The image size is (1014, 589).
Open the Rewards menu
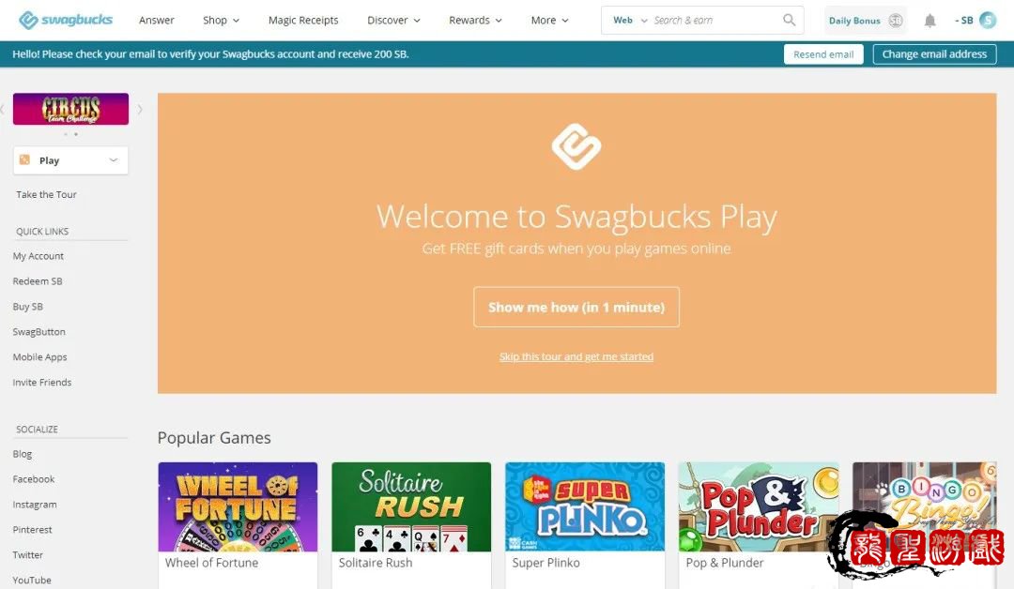pyautogui.click(x=475, y=20)
